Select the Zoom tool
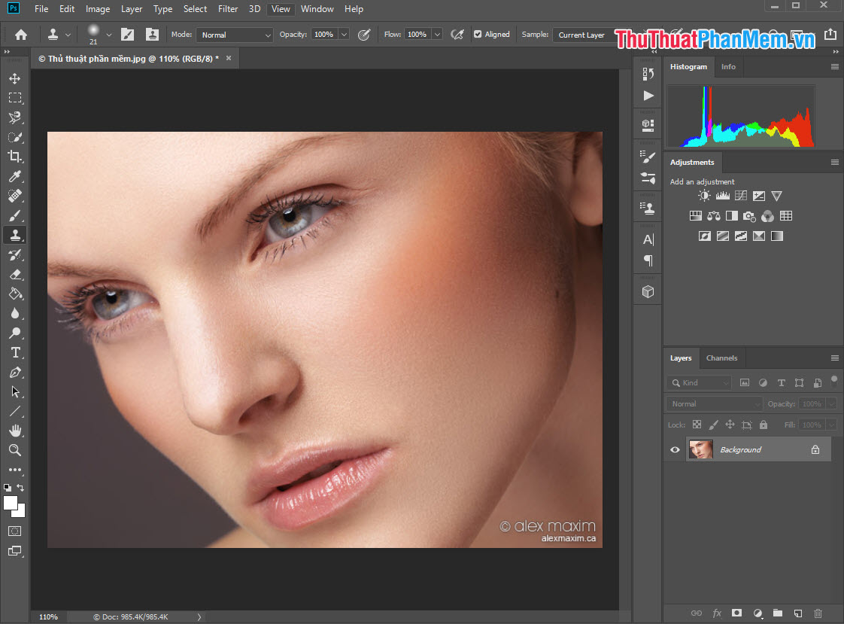Screen dimensions: 844x624 17,450
